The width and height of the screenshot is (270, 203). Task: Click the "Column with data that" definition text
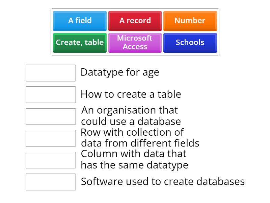pyautogui.click(x=134, y=154)
